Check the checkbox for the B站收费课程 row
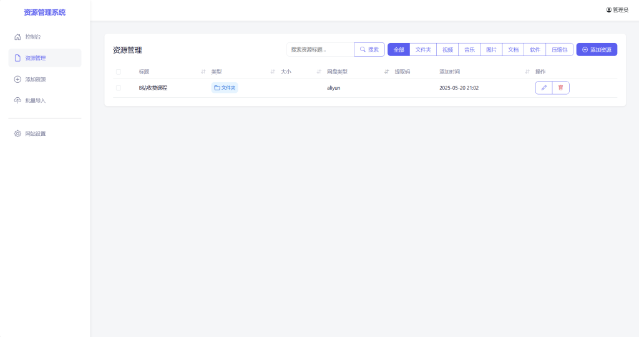639x337 pixels. [x=119, y=88]
